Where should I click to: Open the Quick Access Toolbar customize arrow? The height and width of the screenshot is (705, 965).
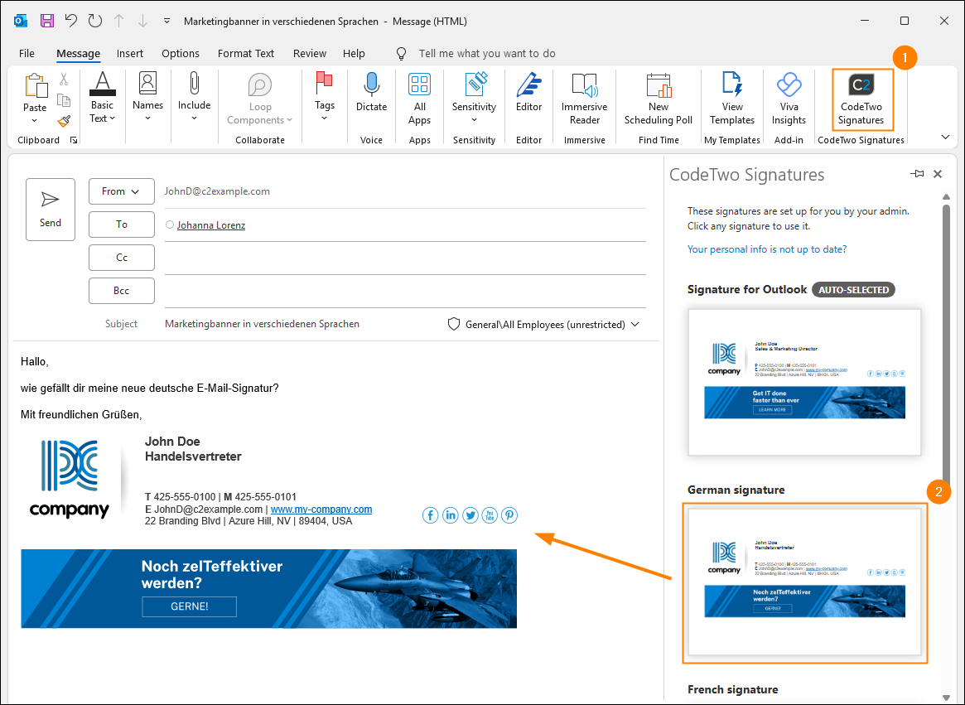pos(166,21)
